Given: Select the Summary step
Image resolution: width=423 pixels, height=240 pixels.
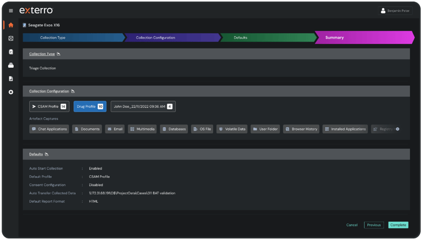Looking at the screenshot, I should (x=365, y=37).
